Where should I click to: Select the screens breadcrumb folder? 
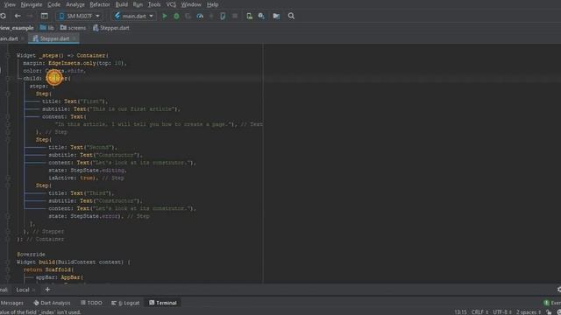(74, 28)
